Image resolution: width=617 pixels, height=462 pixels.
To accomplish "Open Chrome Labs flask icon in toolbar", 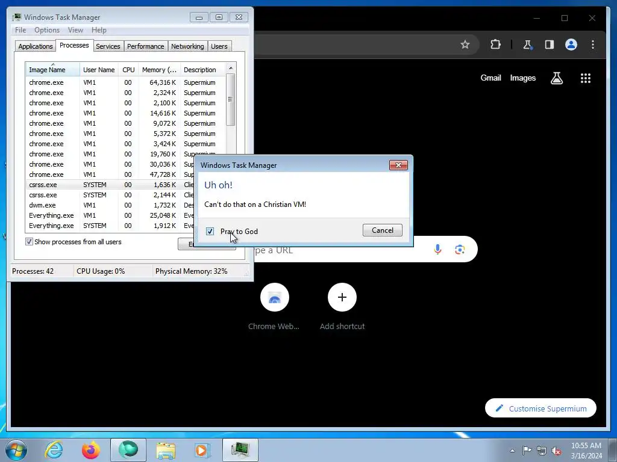I will [527, 45].
